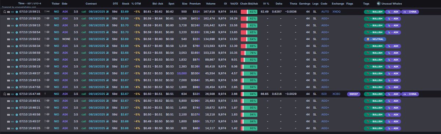The image size is (441, 134).
Task: Open the NIO ticker on the 15:59:21 row
Action: point(56,12)
